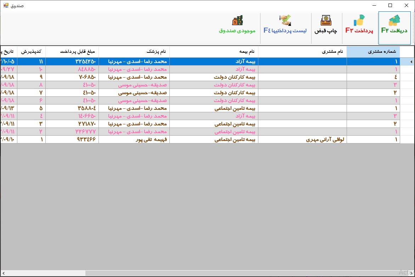Select customer row لوافی آرانی مهری
This screenshot has width=415, height=277.
click(302, 140)
